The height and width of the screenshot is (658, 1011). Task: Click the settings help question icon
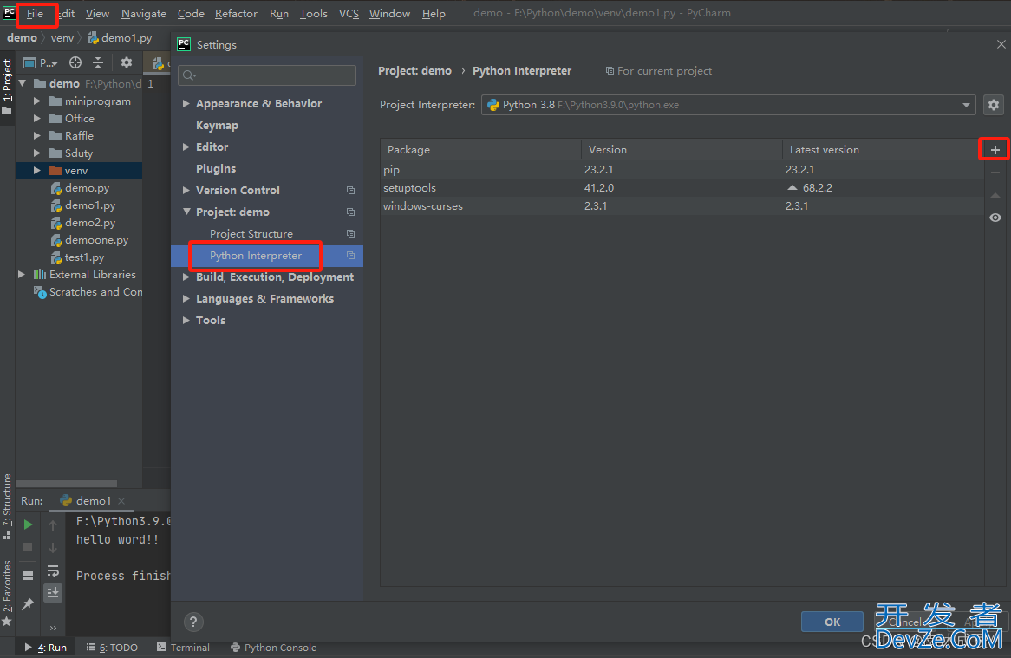(x=193, y=622)
